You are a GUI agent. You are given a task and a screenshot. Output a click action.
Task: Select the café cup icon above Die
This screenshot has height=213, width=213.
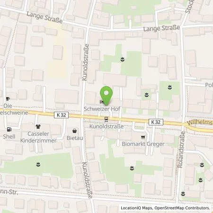click(x=8, y=99)
